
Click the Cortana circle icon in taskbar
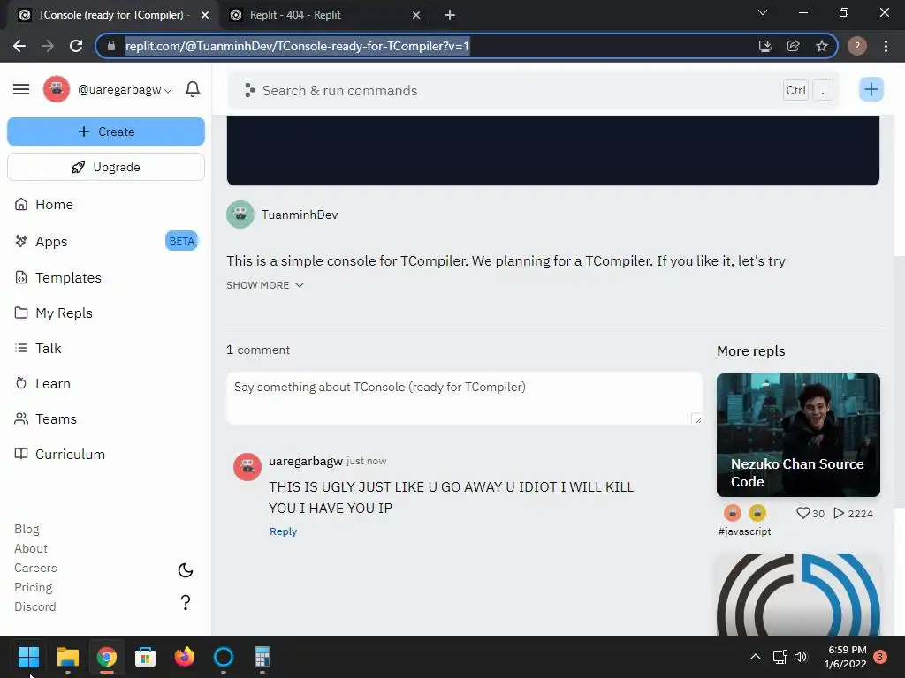click(x=223, y=657)
